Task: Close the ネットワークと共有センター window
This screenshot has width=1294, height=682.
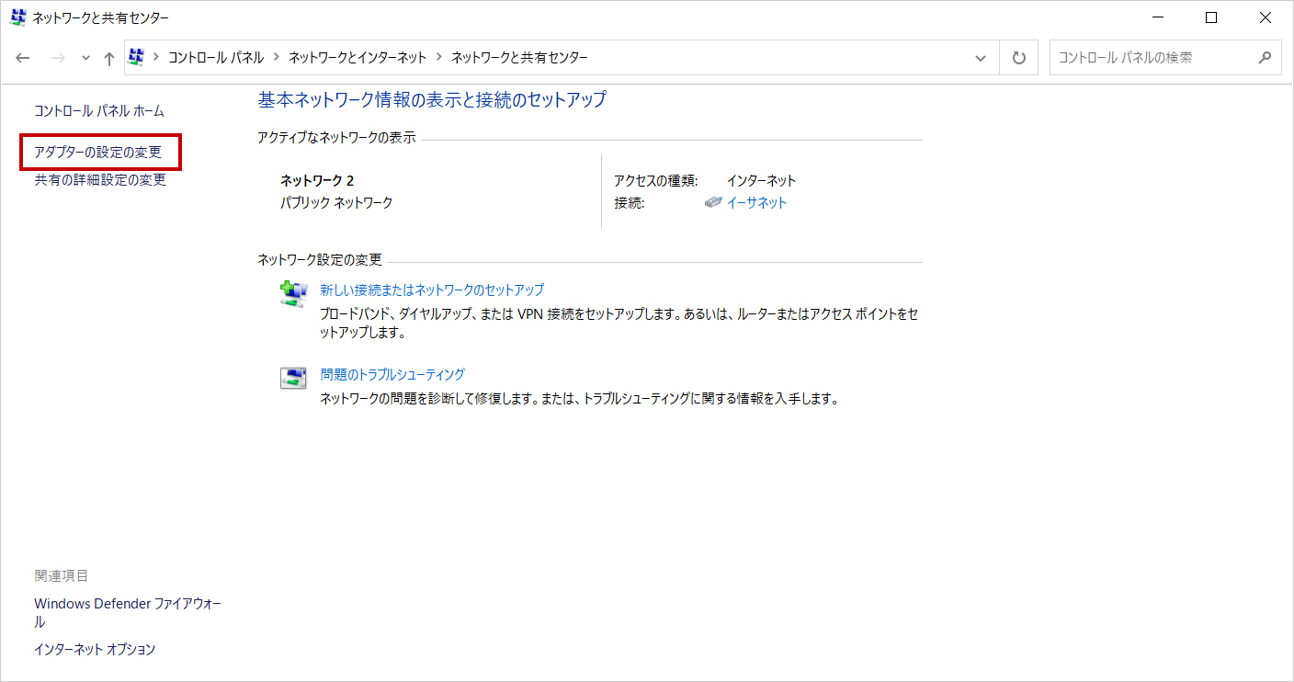Action: click(x=1266, y=17)
